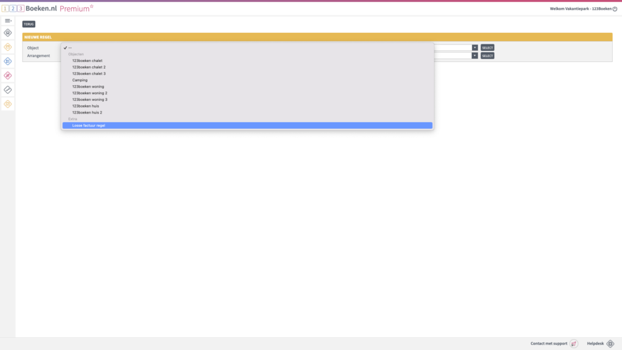Viewport: 622px width, 350px height.
Task: Click SELECT button next to Arrangement
Action: 487,56
